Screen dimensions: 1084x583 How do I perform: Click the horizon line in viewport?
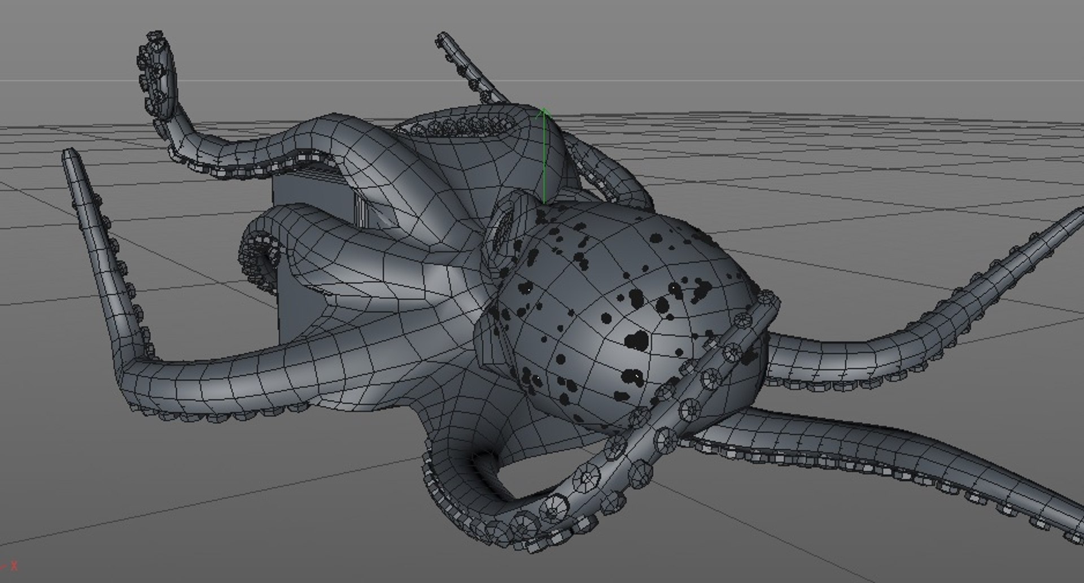pyautogui.click(x=542, y=81)
